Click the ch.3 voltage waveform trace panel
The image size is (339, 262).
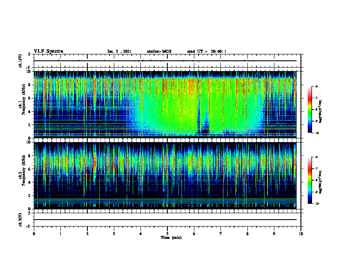point(167,220)
